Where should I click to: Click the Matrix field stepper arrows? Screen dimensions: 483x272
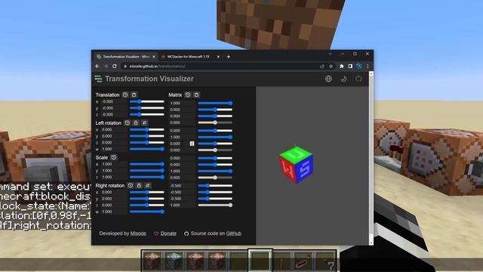pyautogui.click(x=192, y=144)
